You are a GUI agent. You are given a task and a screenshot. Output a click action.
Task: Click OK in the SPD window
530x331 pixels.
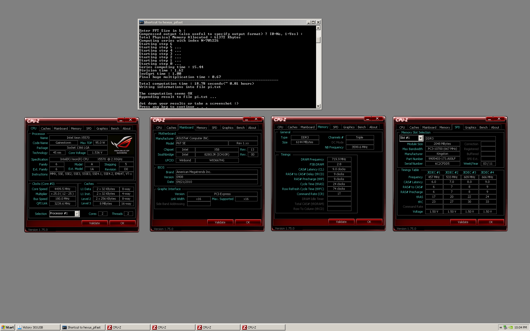[491, 222]
